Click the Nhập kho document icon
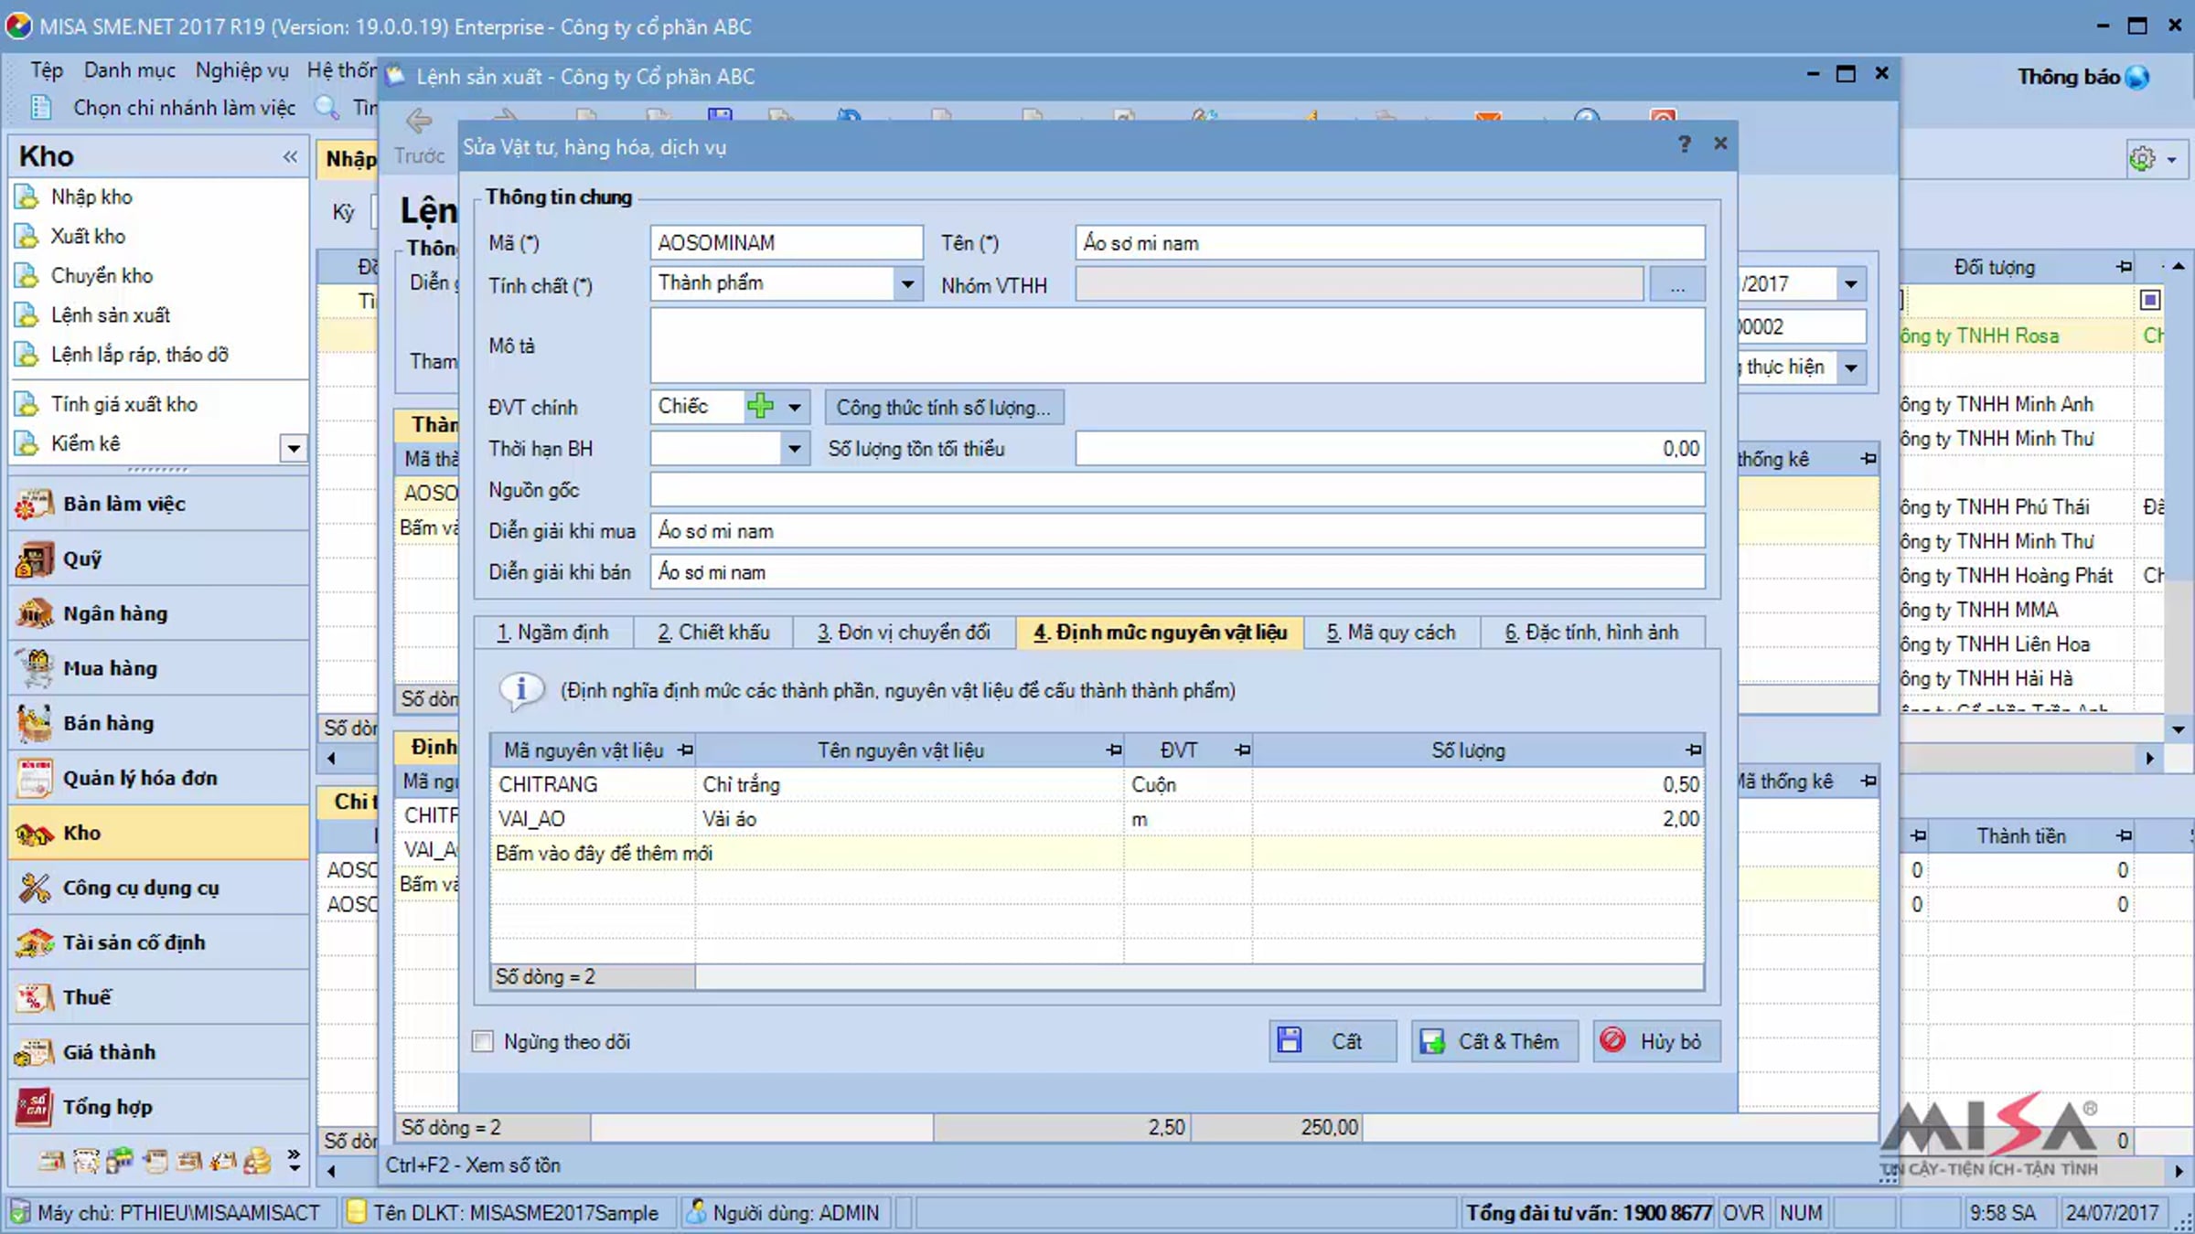Image resolution: width=2195 pixels, height=1234 pixels. pos(27,197)
